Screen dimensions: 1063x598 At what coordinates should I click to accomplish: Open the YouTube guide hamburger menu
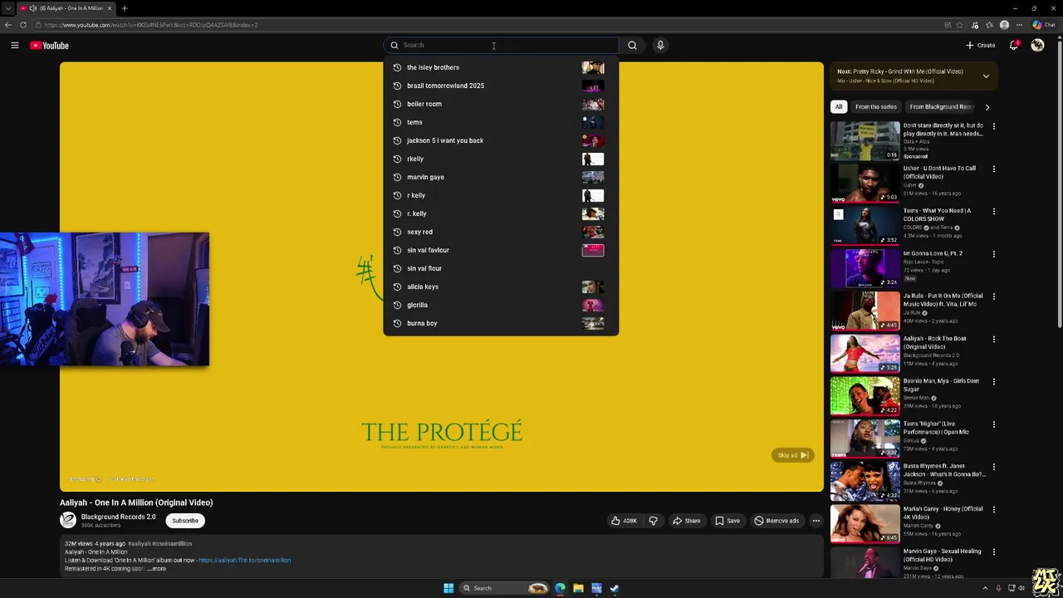pyautogui.click(x=15, y=46)
